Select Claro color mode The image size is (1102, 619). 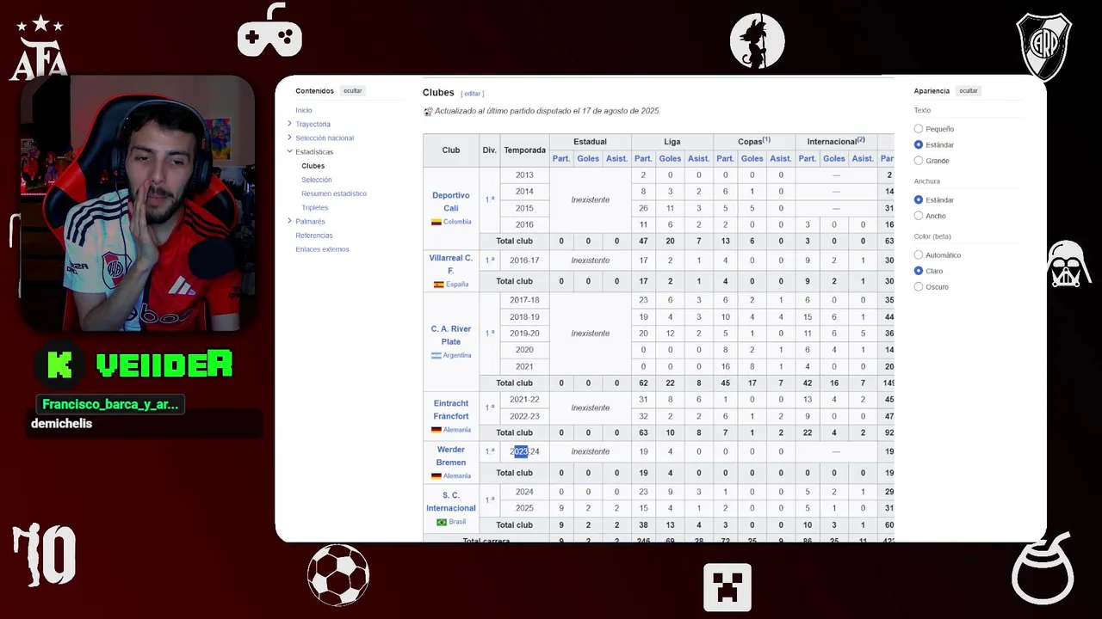tap(919, 271)
